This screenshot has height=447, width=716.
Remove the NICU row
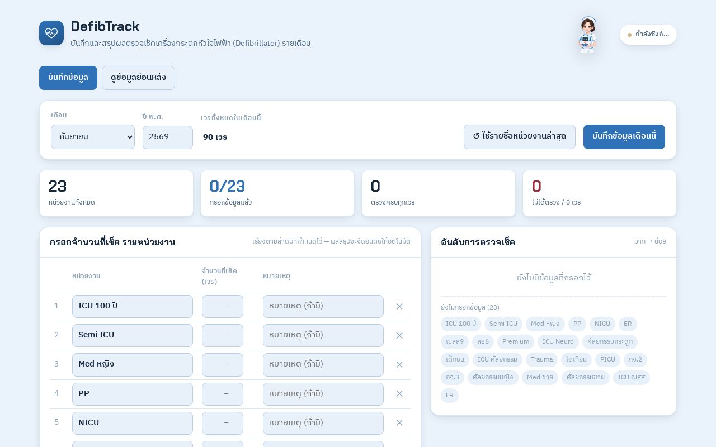399,423
